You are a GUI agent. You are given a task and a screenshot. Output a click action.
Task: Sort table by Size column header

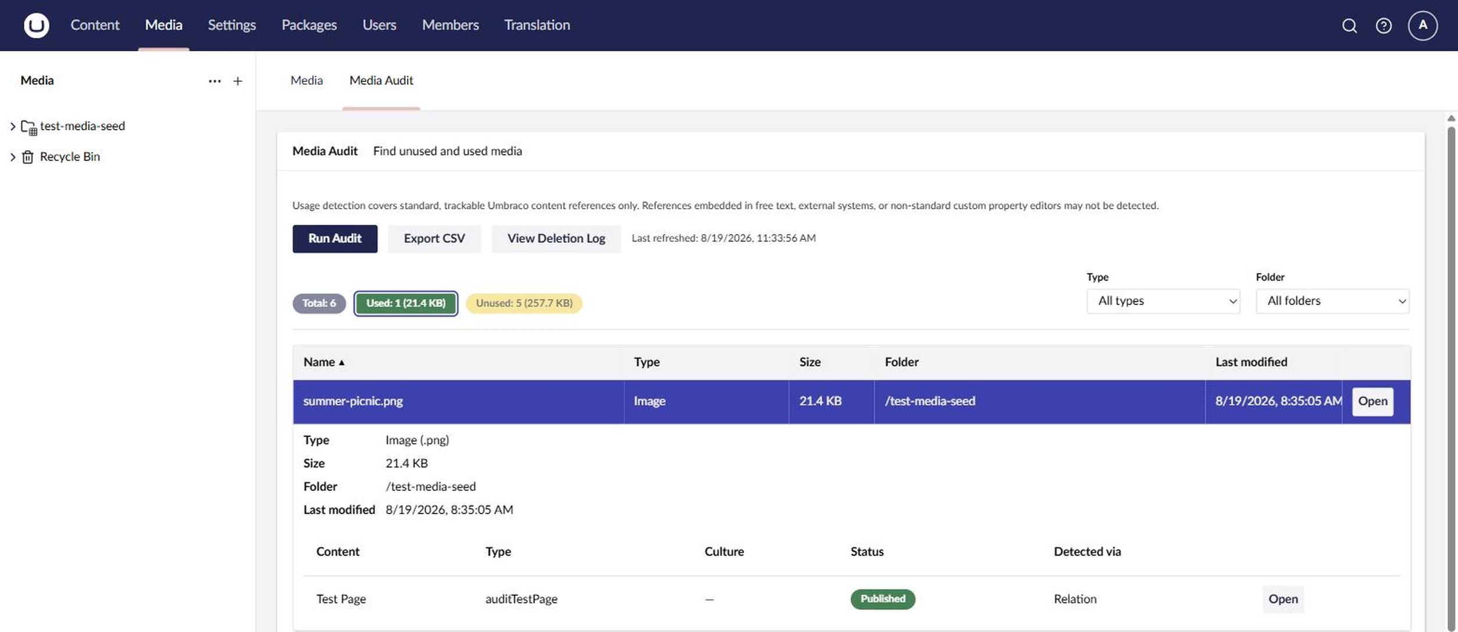pyautogui.click(x=809, y=362)
